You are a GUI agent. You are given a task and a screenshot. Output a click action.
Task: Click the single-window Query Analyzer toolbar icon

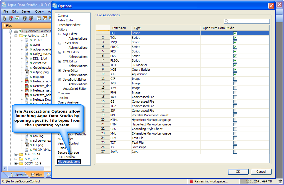coord(39,18)
